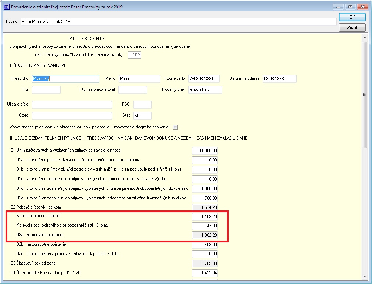Click the Priezvisko field containing Pracovity
The height and width of the screenshot is (284, 372).
[65, 79]
